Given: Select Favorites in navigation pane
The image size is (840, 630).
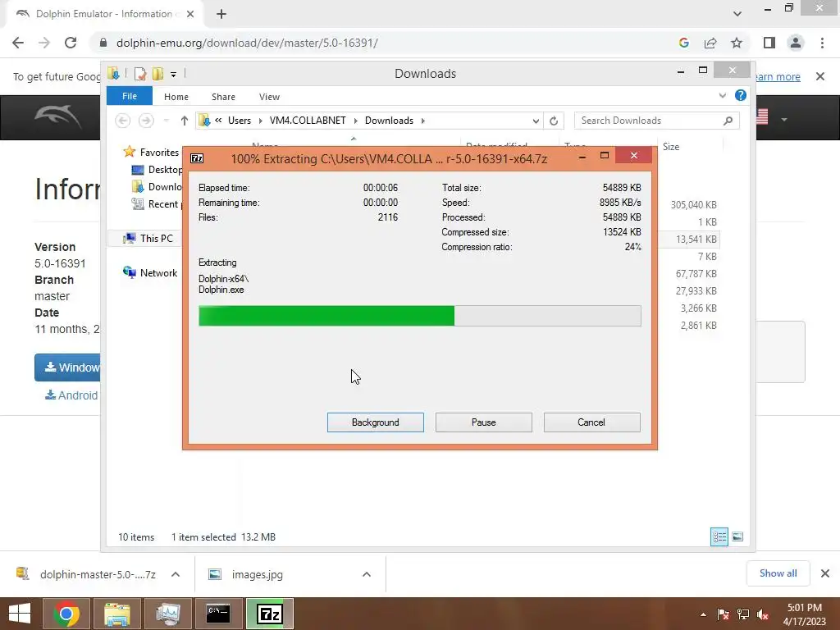Looking at the screenshot, I should [152, 152].
